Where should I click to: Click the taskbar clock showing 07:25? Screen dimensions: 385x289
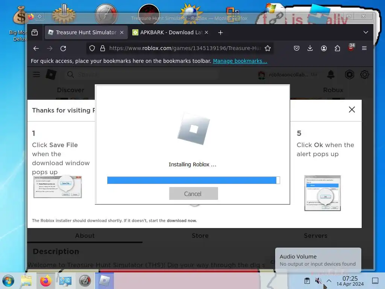coord(350,281)
